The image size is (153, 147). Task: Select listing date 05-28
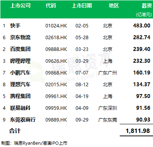point(82,38)
